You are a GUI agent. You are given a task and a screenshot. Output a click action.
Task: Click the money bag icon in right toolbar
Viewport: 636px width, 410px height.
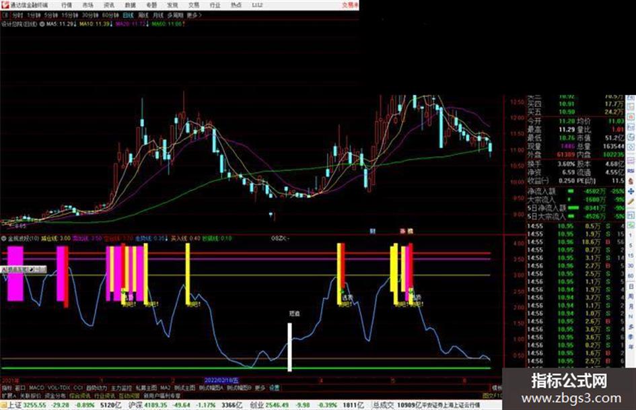631,181
